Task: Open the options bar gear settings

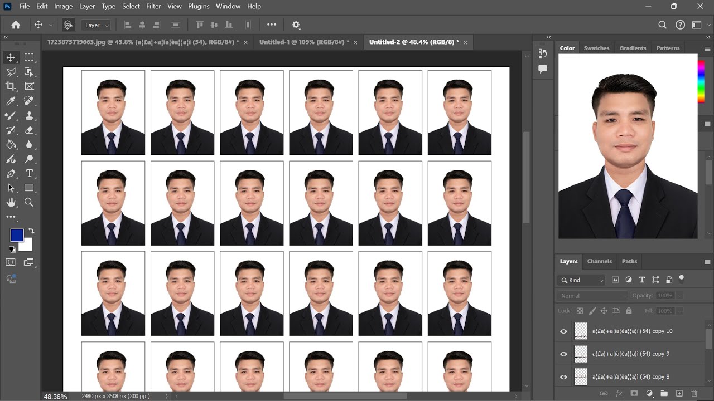Action: 296,25
